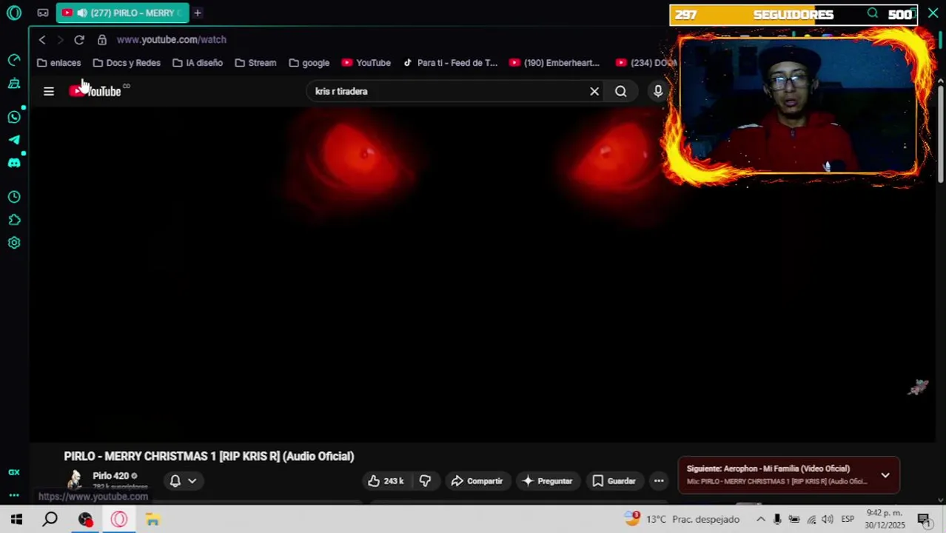The height and width of the screenshot is (533, 946).
Task: Open the Windows notification center
Action: 924,520
